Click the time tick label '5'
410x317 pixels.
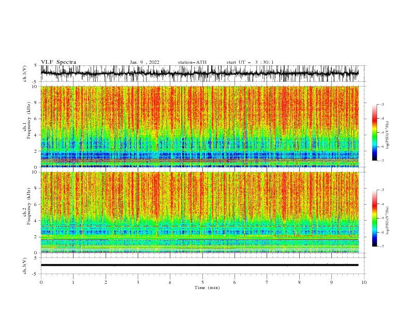coord(202,282)
